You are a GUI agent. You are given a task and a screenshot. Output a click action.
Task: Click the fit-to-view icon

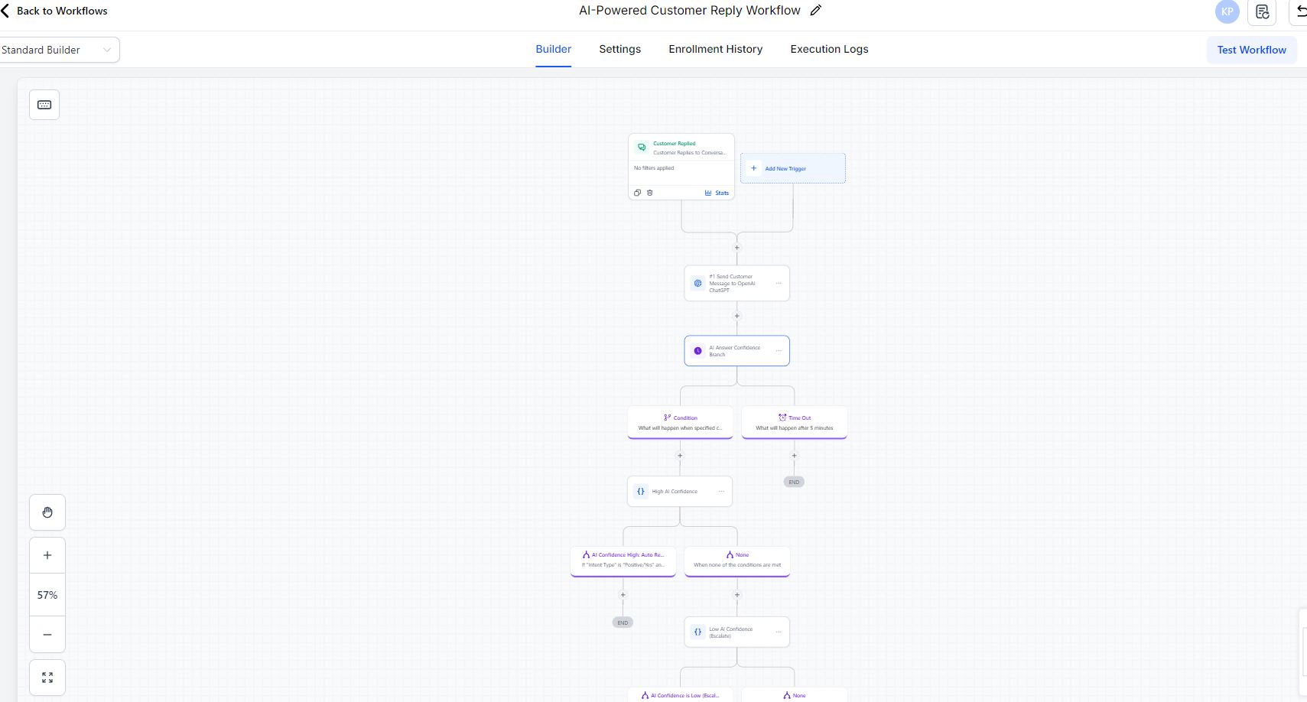click(x=47, y=677)
